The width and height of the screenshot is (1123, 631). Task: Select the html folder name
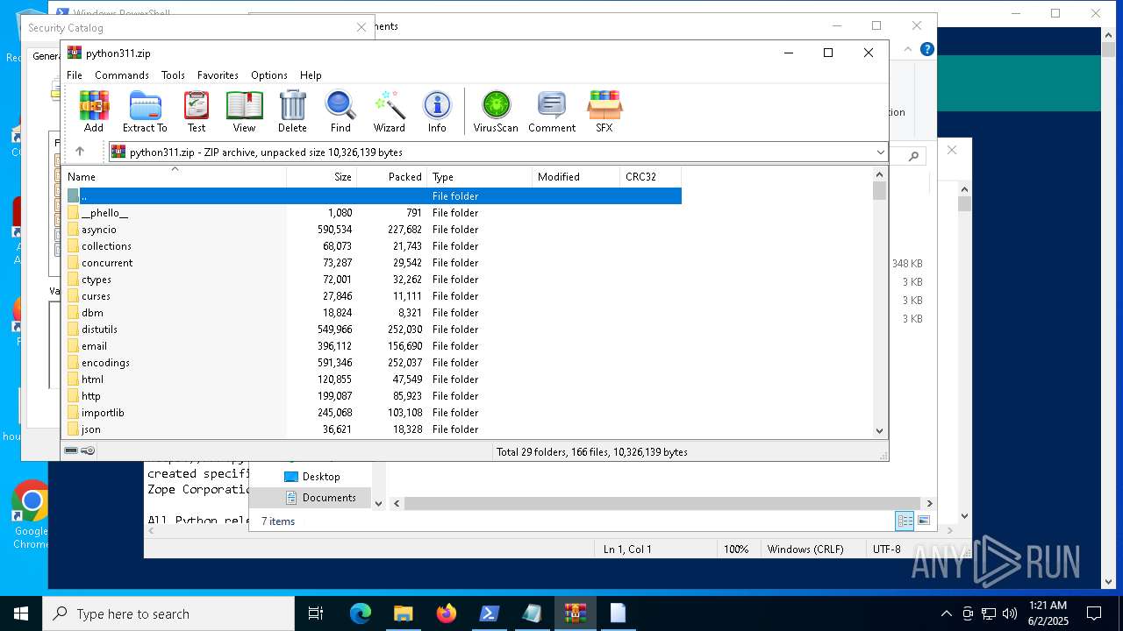pos(92,379)
